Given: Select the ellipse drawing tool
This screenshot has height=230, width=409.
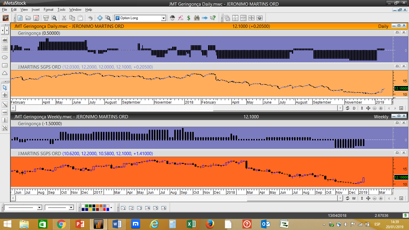Looking at the screenshot, I should 5,57.
